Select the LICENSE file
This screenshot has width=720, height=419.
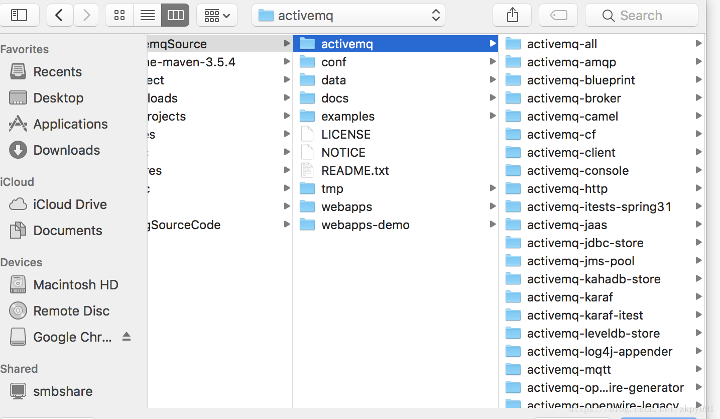click(396, 134)
